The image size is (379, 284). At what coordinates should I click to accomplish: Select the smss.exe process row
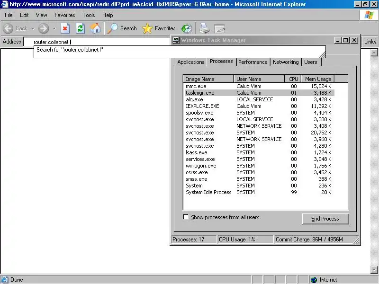(260, 179)
